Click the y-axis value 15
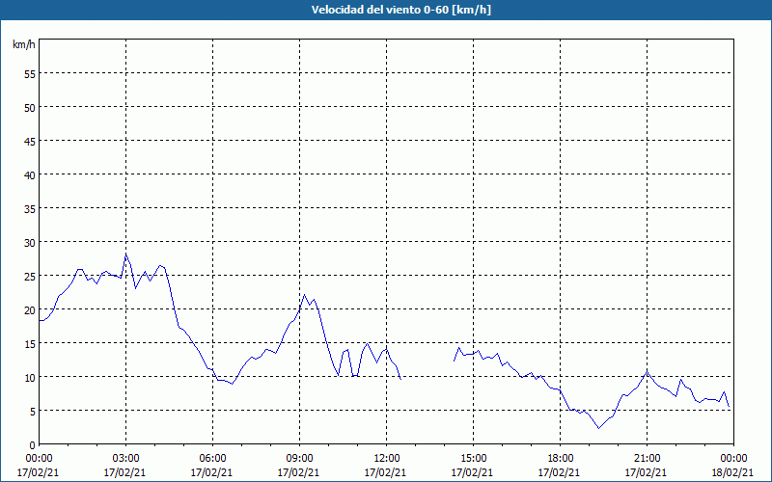Screen dimensions: 772x482 pyautogui.click(x=30, y=344)
